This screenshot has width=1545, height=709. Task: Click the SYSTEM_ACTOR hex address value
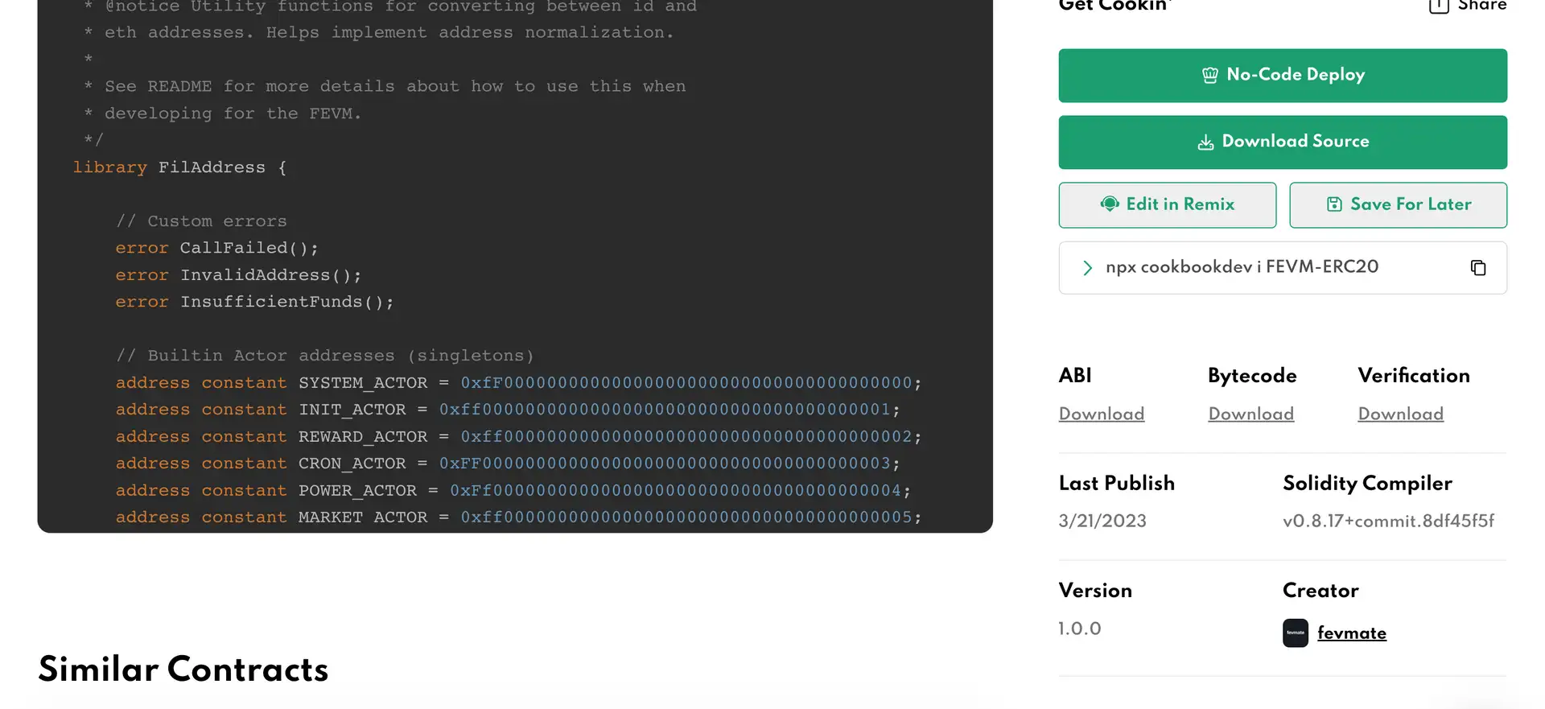[x=686, y=383]
